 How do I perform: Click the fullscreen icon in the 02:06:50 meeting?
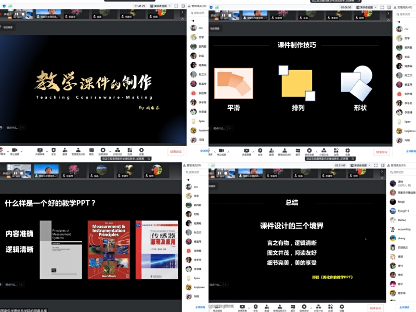pos(382,7)
